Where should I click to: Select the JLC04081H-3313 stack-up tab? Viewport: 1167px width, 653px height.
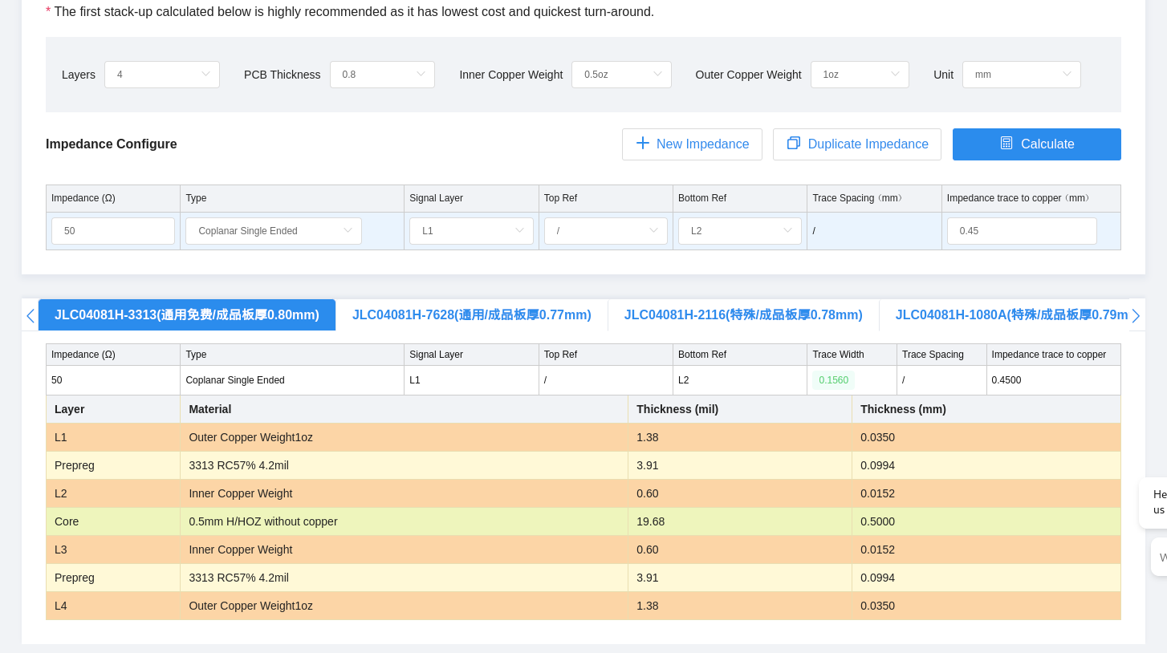click(x=187, y=315)
